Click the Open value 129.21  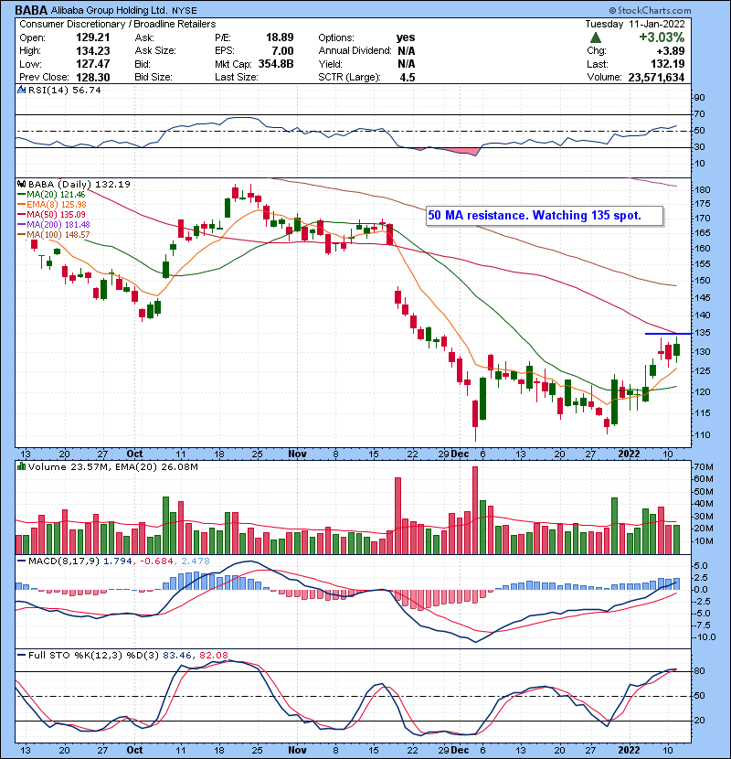click(93, 37)
